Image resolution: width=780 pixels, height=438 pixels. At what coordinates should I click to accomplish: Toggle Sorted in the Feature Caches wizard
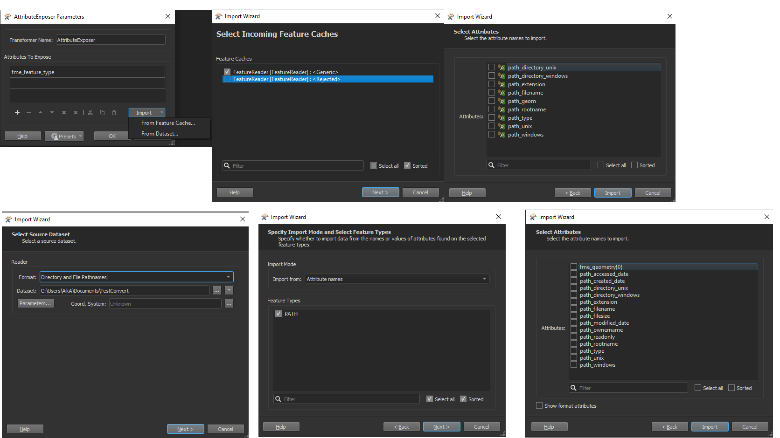(407, 165)
